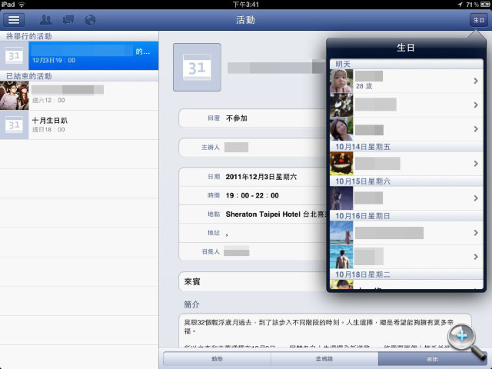This screenshot has width=492, height=369.
Task: Tap the 簡介 description text box
Action: pyautogui.click(x=325, y=331)
